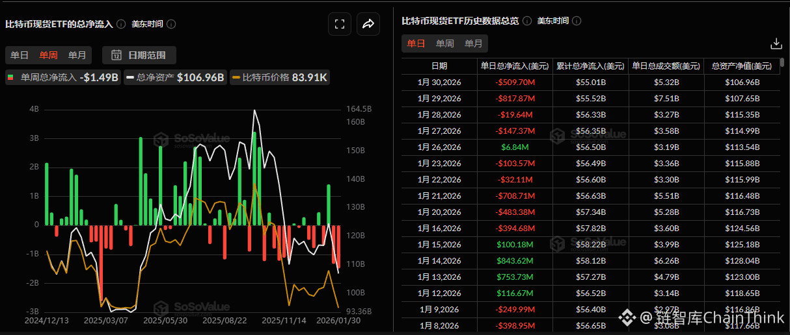Screen dimensions: 790x335
Task: Select 单月 tab in chart panel
Action: (77, 55)
